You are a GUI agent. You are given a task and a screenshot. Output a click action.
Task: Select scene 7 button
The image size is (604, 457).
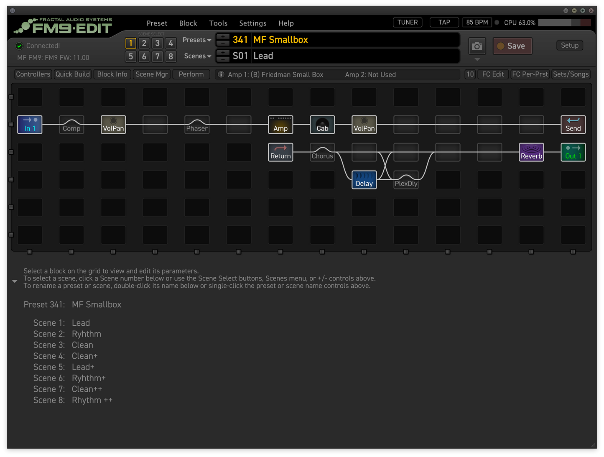click(x=158, y=56)
